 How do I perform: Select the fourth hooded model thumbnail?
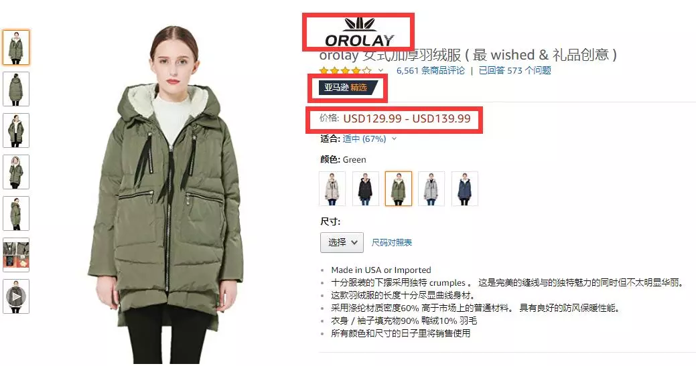coord(16,172)
